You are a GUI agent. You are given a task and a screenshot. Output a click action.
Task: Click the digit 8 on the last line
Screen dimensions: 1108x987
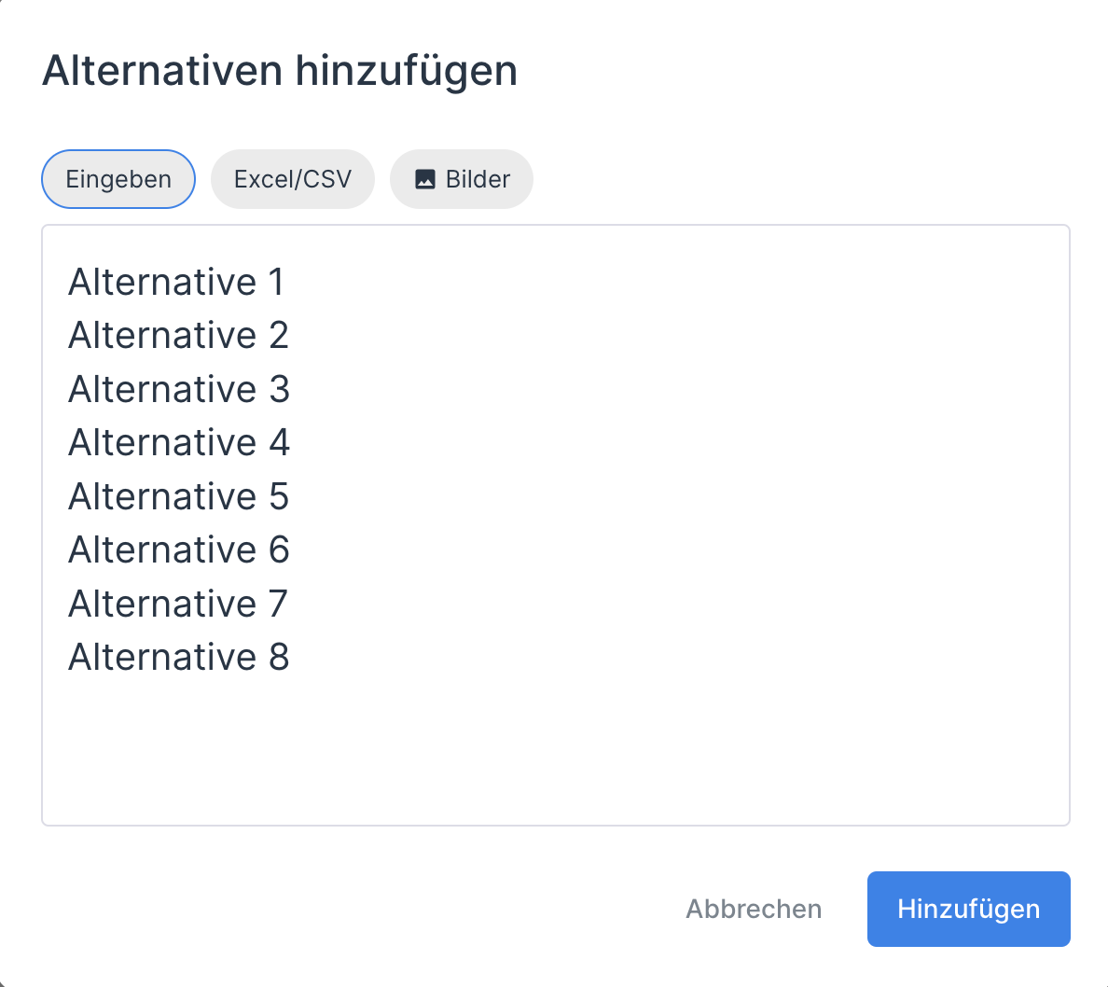tap(279, 657)
